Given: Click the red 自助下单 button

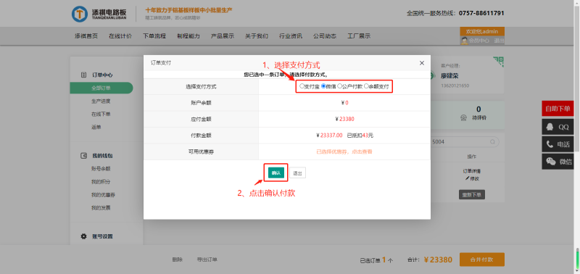Looking at the screenshot, I should tap(558, 108).
